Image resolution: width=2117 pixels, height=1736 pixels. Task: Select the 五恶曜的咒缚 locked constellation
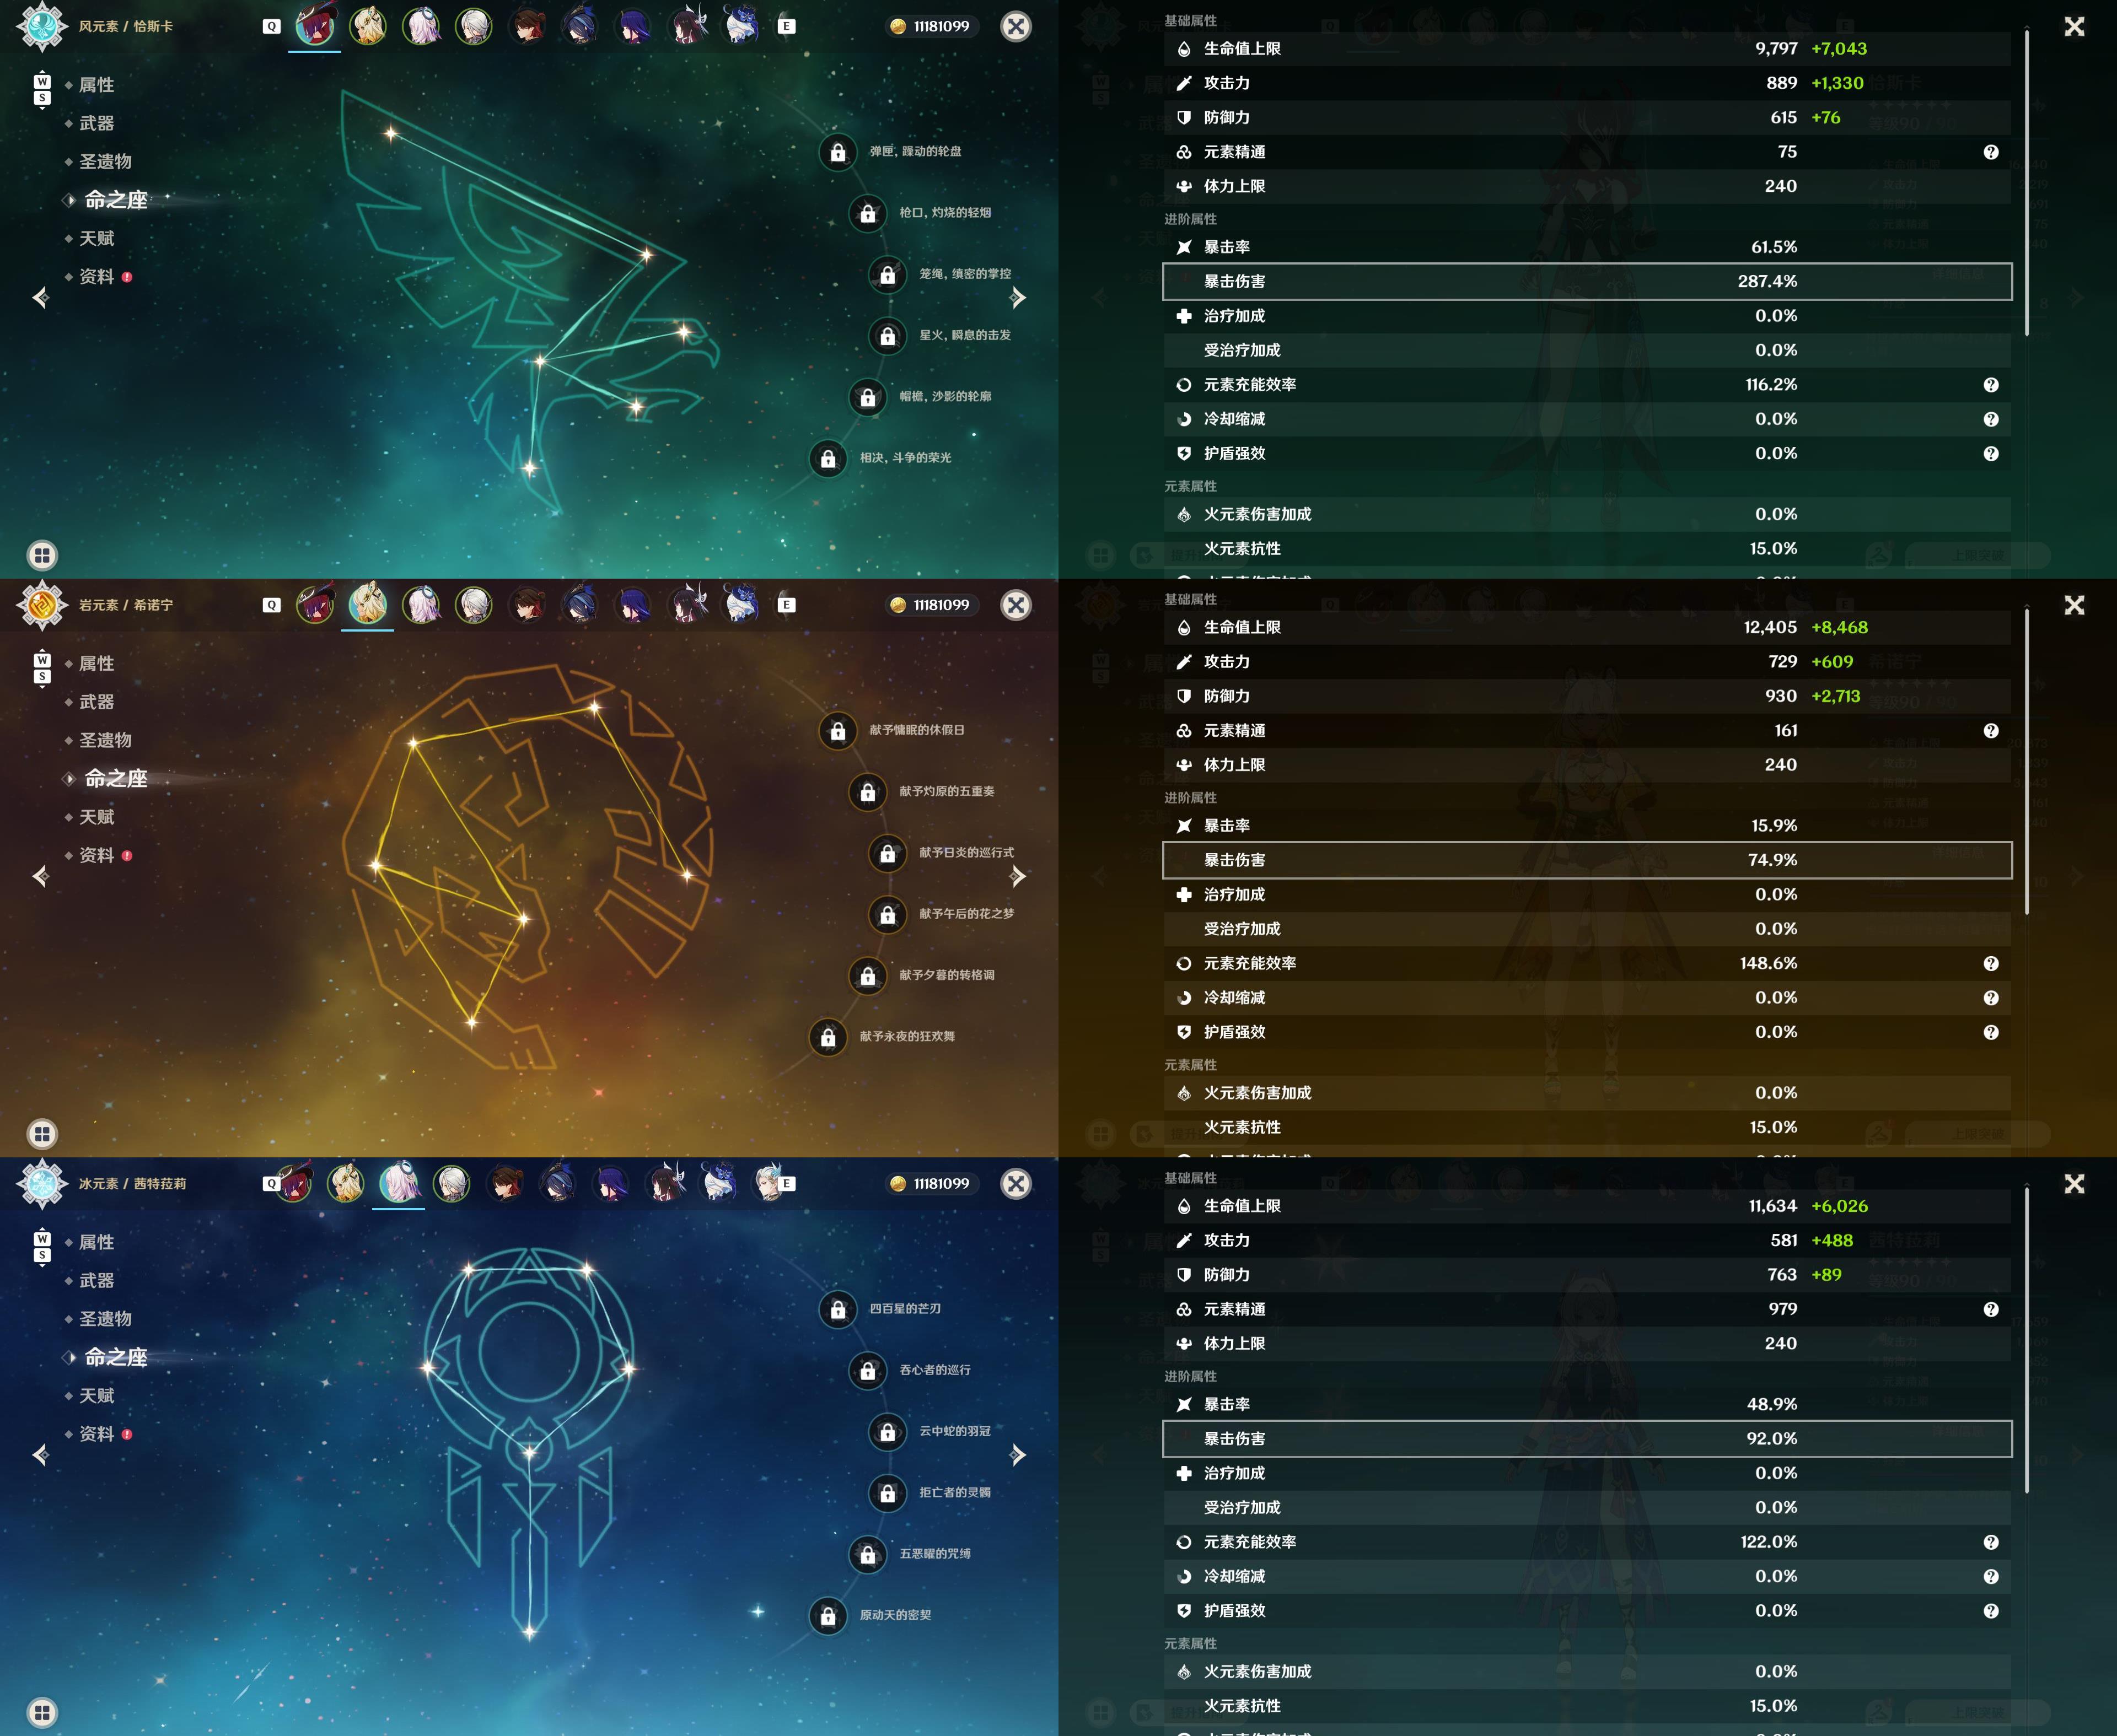pyautogui.click(x=867, y=1554)
